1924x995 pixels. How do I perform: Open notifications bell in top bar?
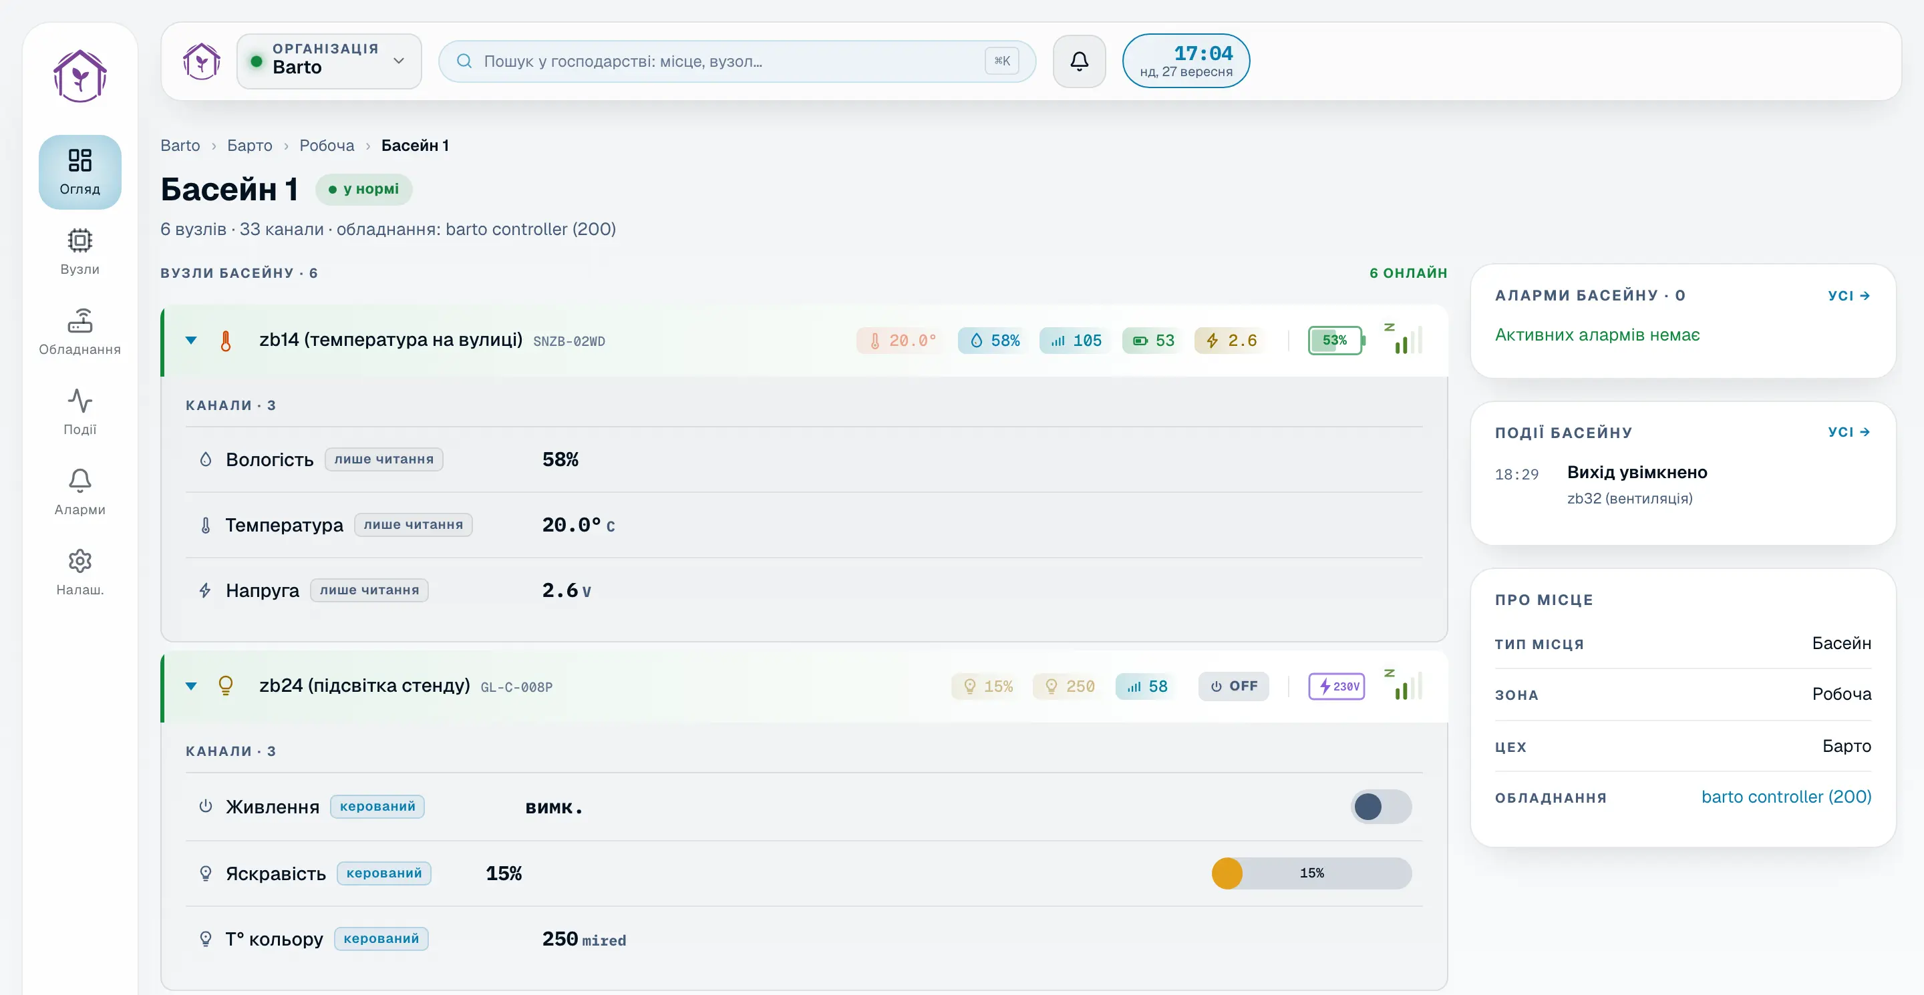[1080, 61]
